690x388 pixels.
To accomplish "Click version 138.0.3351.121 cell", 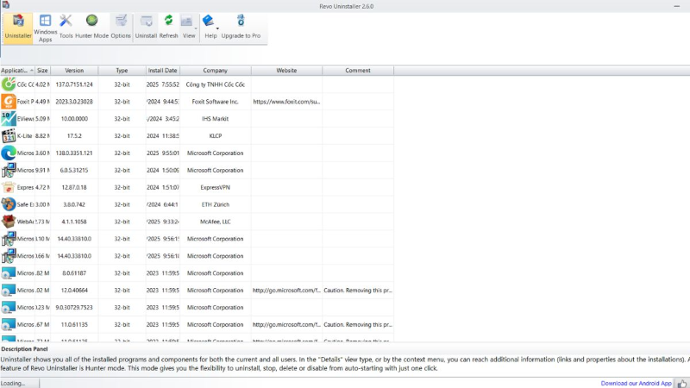I will click(x=74, y=153).
